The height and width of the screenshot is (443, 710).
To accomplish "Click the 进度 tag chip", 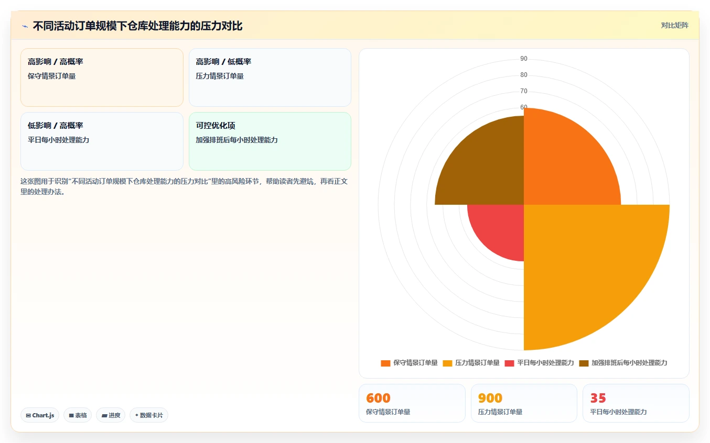I will pos(111,415).
